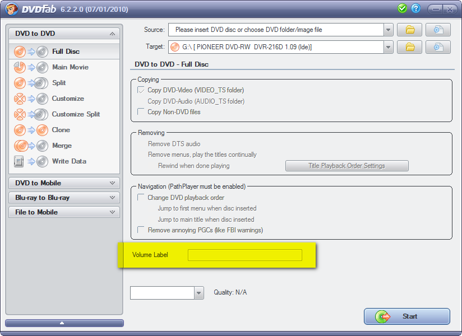Click Rewind when done playing option

(193, 166)
